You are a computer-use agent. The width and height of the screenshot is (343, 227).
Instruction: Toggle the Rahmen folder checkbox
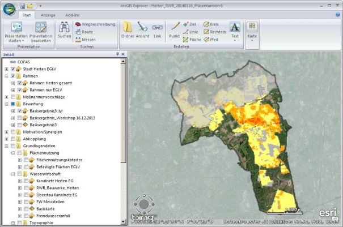[x=13, y=76]
